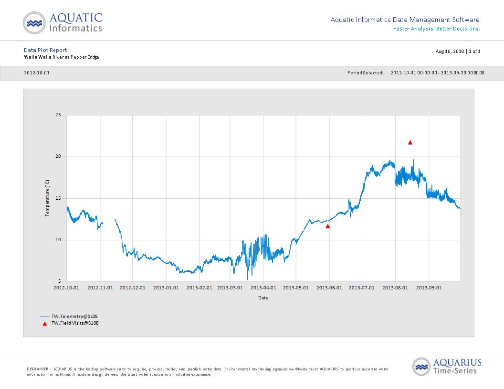Image resolution: width=504 pixels, height=389 pixels.
Task: Click the Aug 10, 2018 report date
Action: (450, 51)
